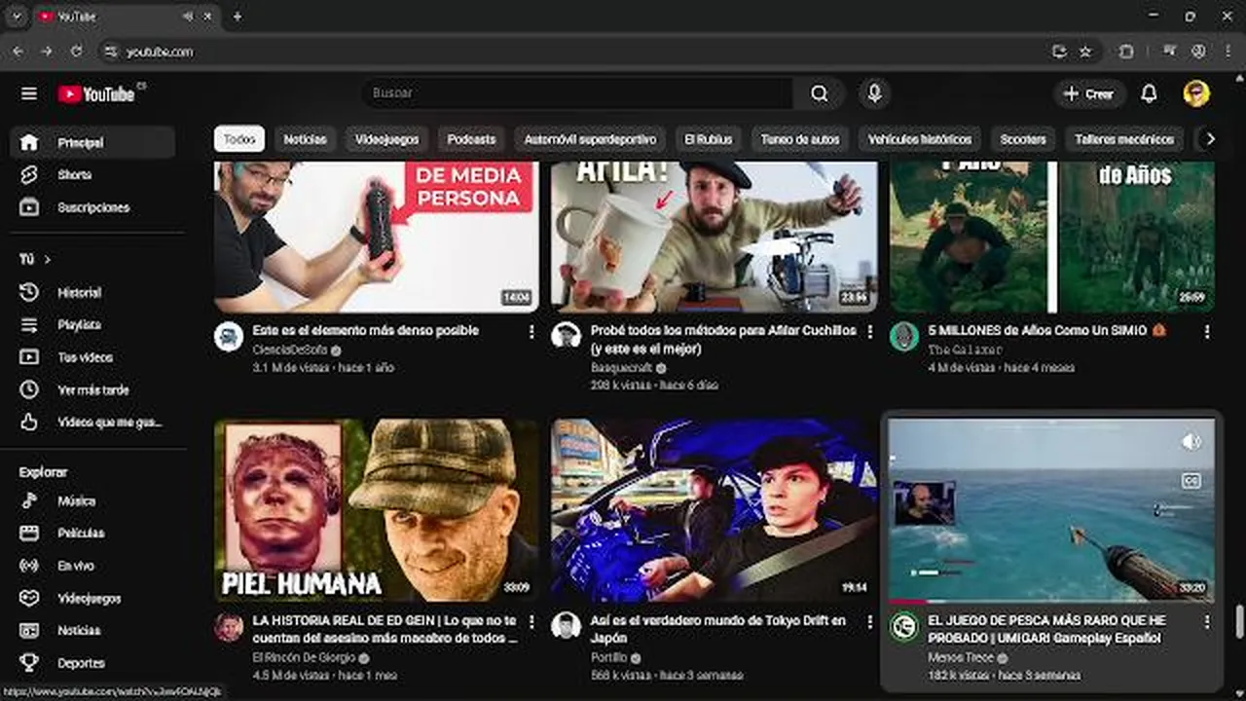Image resolution: width=1246 pixels, height=701 pixels.
Task: Focus the Buscar search field
Action: click(x=577, y=93)
